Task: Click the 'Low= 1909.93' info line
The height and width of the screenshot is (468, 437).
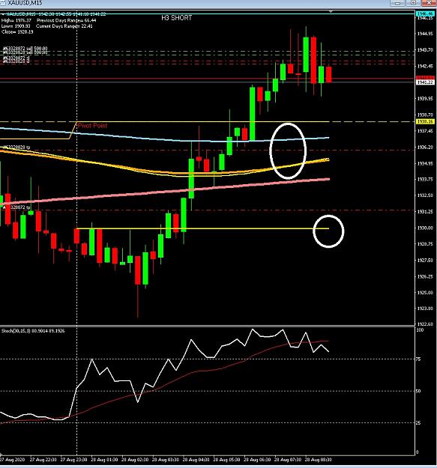Action: (x=16, y=26)
